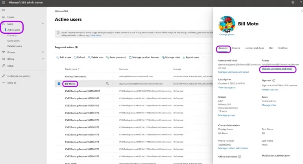Click the hamburger navigation menu icon

[x=3, y=10]
